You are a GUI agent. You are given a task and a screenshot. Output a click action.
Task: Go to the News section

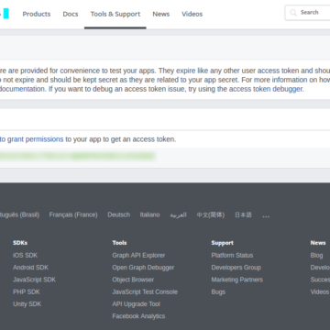pyautogui.click(x=161, y=14)
